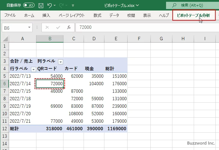This screenshot has width=219, height=150.
Task: Open the ピボットテーブル分析 tab
Action: click(x=194, y=15)
